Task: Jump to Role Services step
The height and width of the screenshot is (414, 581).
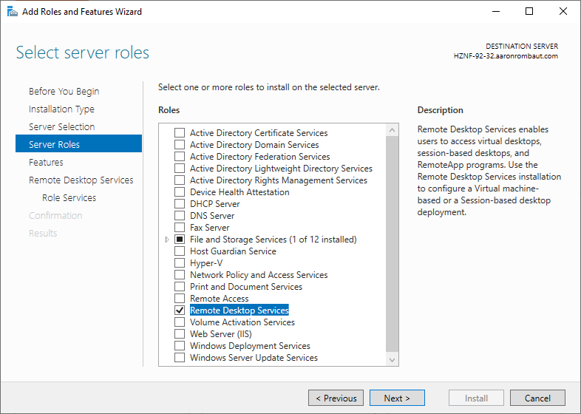Action: (69, 198)
